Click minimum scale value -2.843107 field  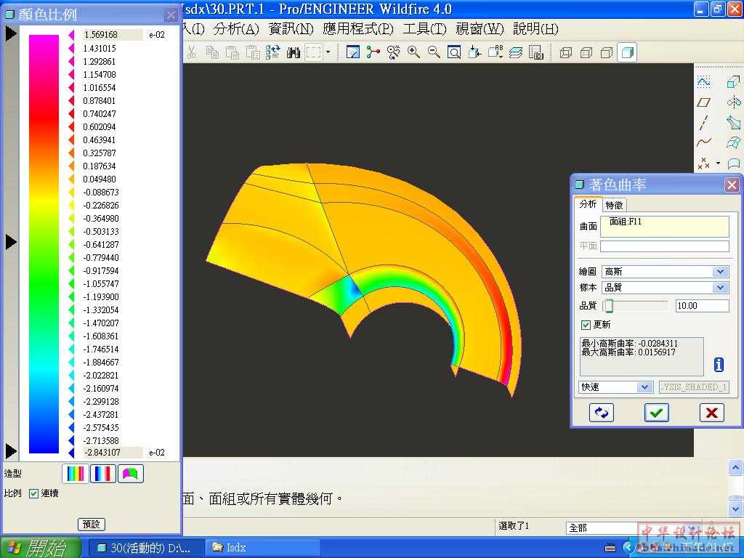113,453
